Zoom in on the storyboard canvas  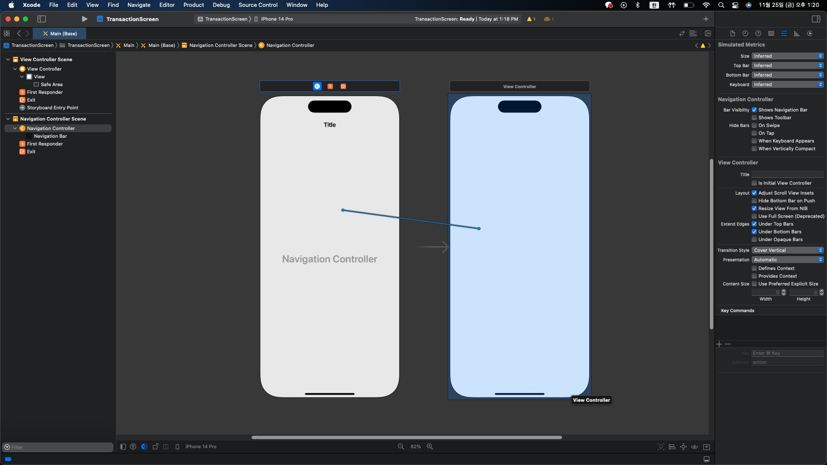[429, 446]
